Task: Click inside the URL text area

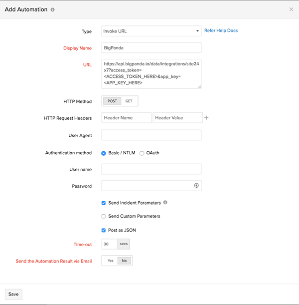Action: coord(151,74)
